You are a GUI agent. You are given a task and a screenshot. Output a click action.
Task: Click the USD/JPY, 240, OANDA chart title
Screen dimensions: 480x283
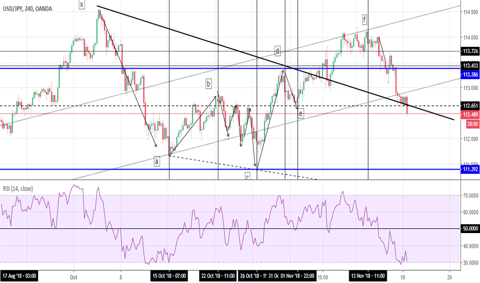pos(27,9)
